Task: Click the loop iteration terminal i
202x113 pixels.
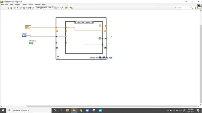Action: point(58,57)
